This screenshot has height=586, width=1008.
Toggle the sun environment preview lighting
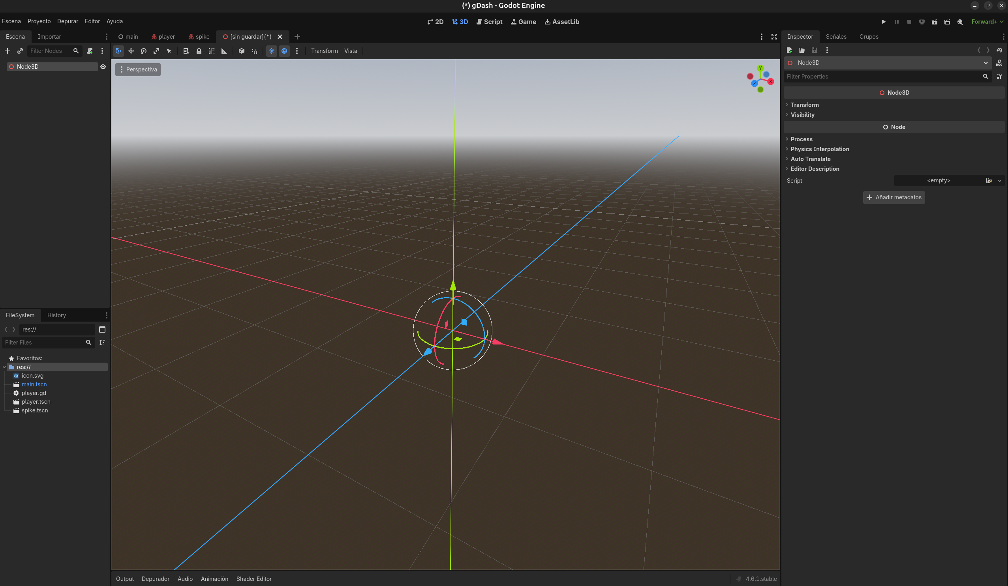(x=272, y=51)
